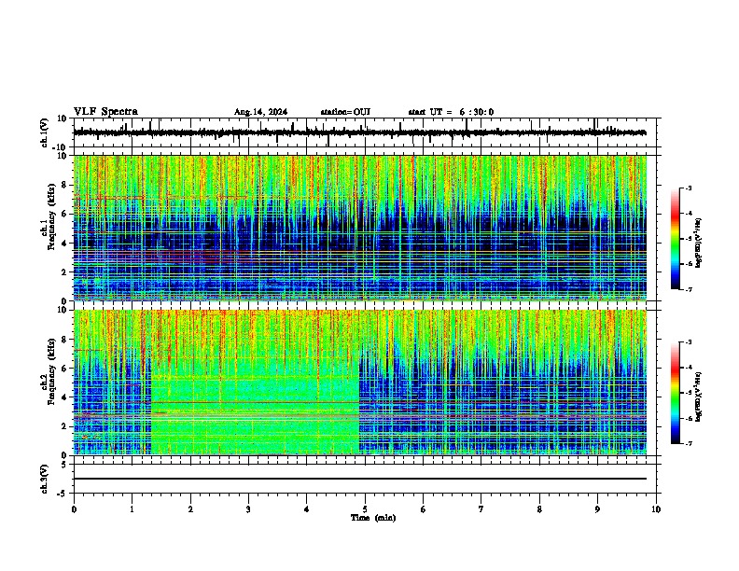Click the ch.1 spectrogram plot
This screenshot has width=739, height=571.
point(360,228)
